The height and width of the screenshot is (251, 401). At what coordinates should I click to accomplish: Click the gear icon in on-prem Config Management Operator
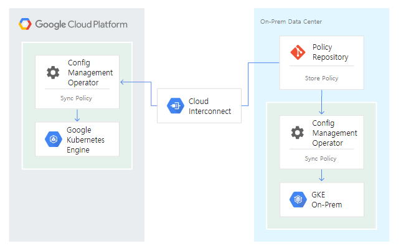click(298, 133)
